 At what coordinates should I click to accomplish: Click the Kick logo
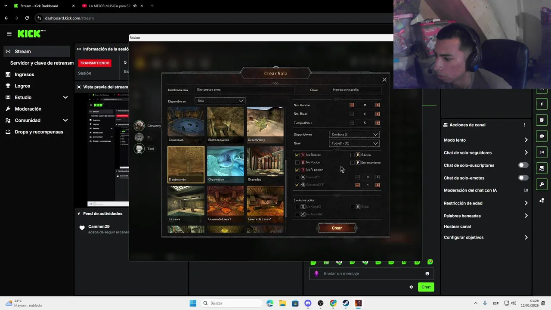(31, 34)
